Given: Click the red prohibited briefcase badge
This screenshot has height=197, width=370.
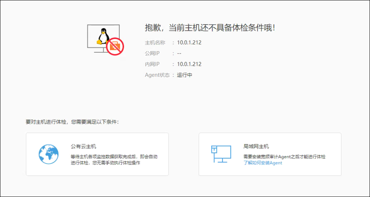Looking at the screenshot, I should tap(115, 47).
